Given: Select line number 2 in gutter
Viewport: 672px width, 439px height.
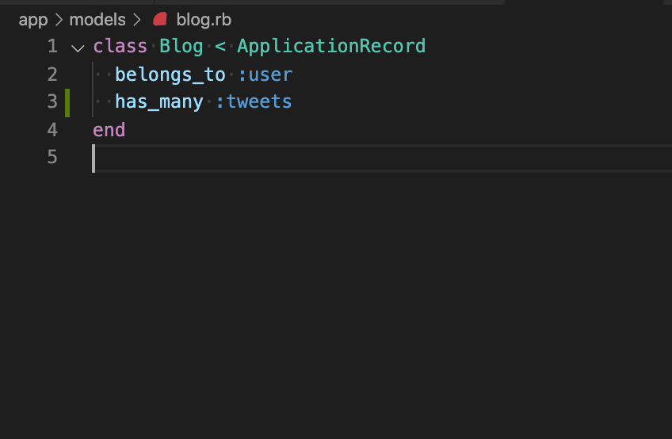Looking at the screenshot, I should click(52, 74).
